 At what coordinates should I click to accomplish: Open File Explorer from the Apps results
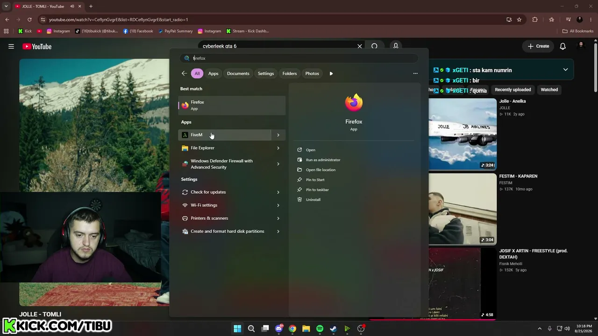point(225,148)
